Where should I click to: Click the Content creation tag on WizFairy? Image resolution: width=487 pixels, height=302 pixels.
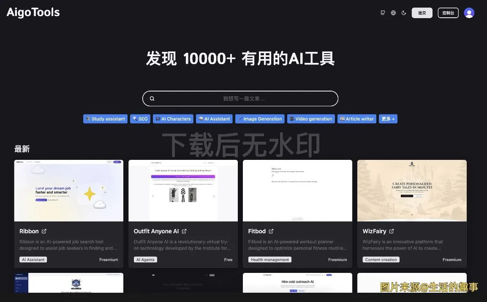[x=381, y=259]
